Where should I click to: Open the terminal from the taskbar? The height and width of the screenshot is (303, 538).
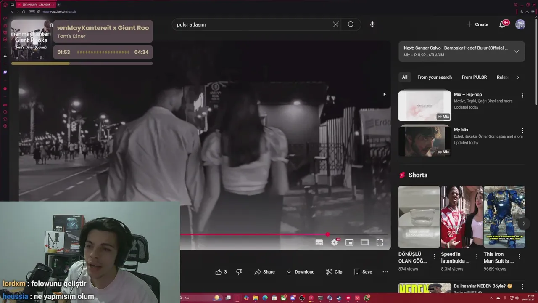click(x=320, y=298)
